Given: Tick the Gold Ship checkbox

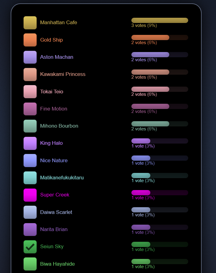Looking at the screenshot, I should [30, 40].
